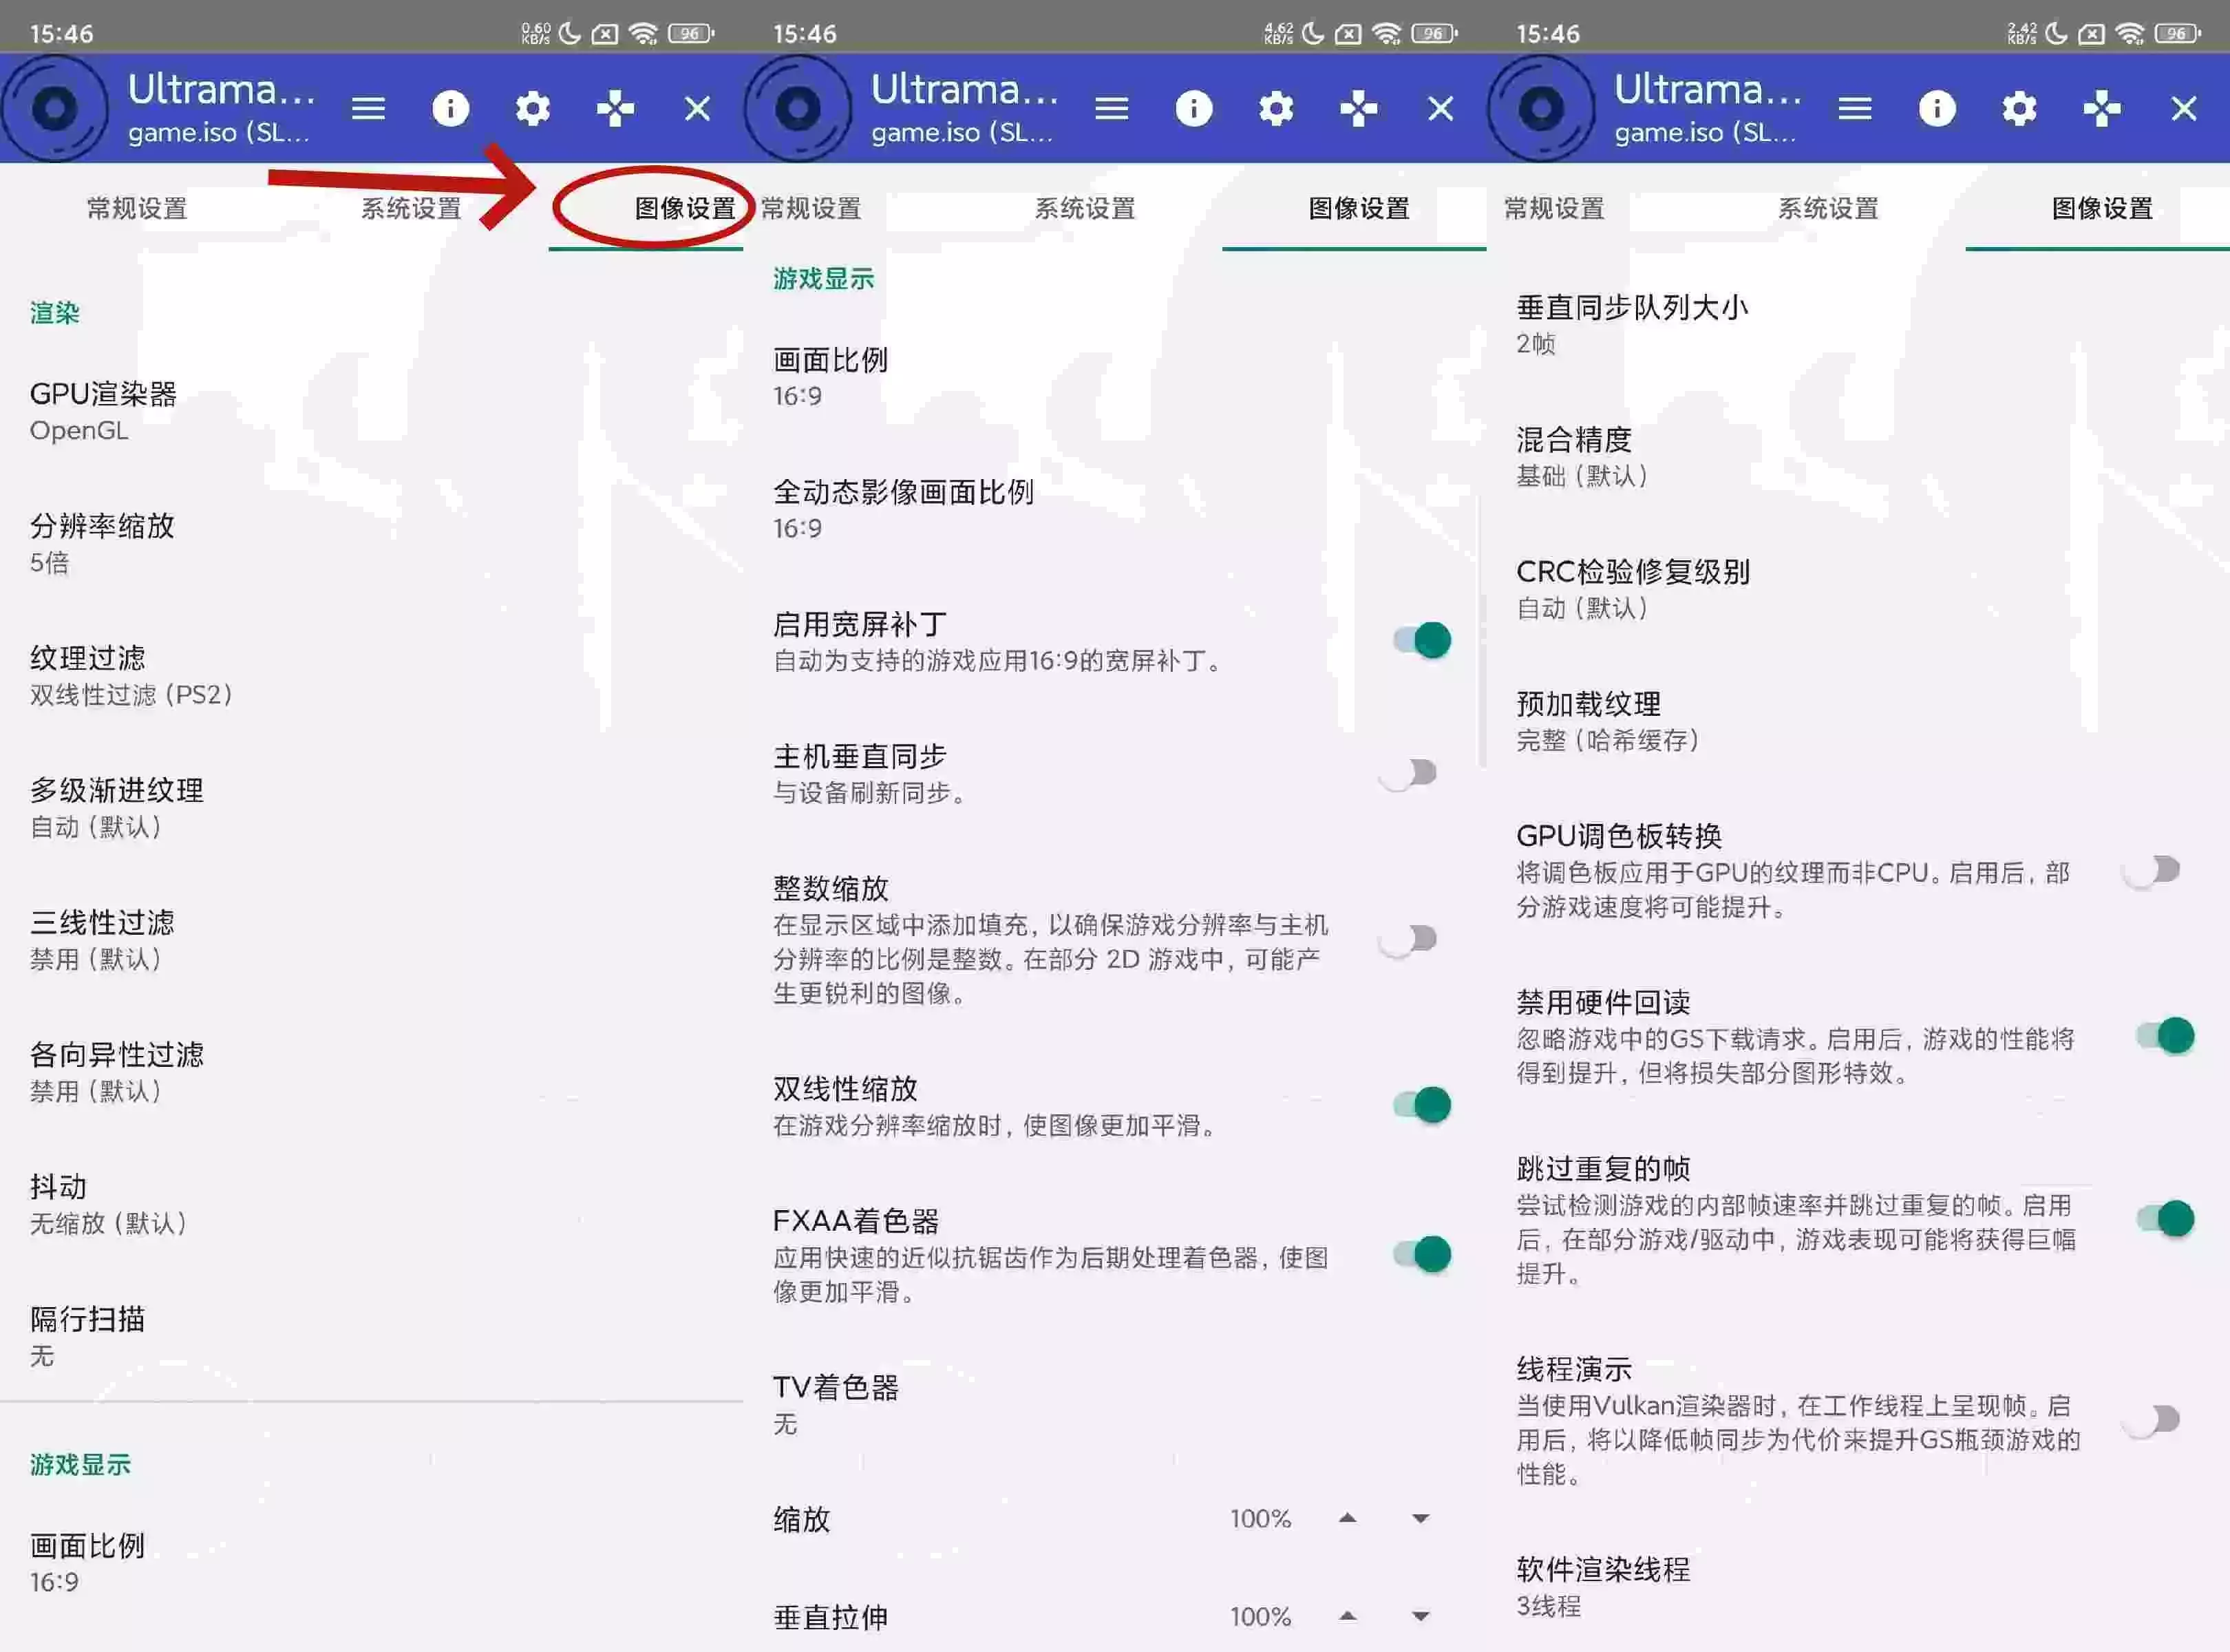Select the red-circled 图像设置 tab
Screen dimensions: 2230x1652
tap(684, 208)
